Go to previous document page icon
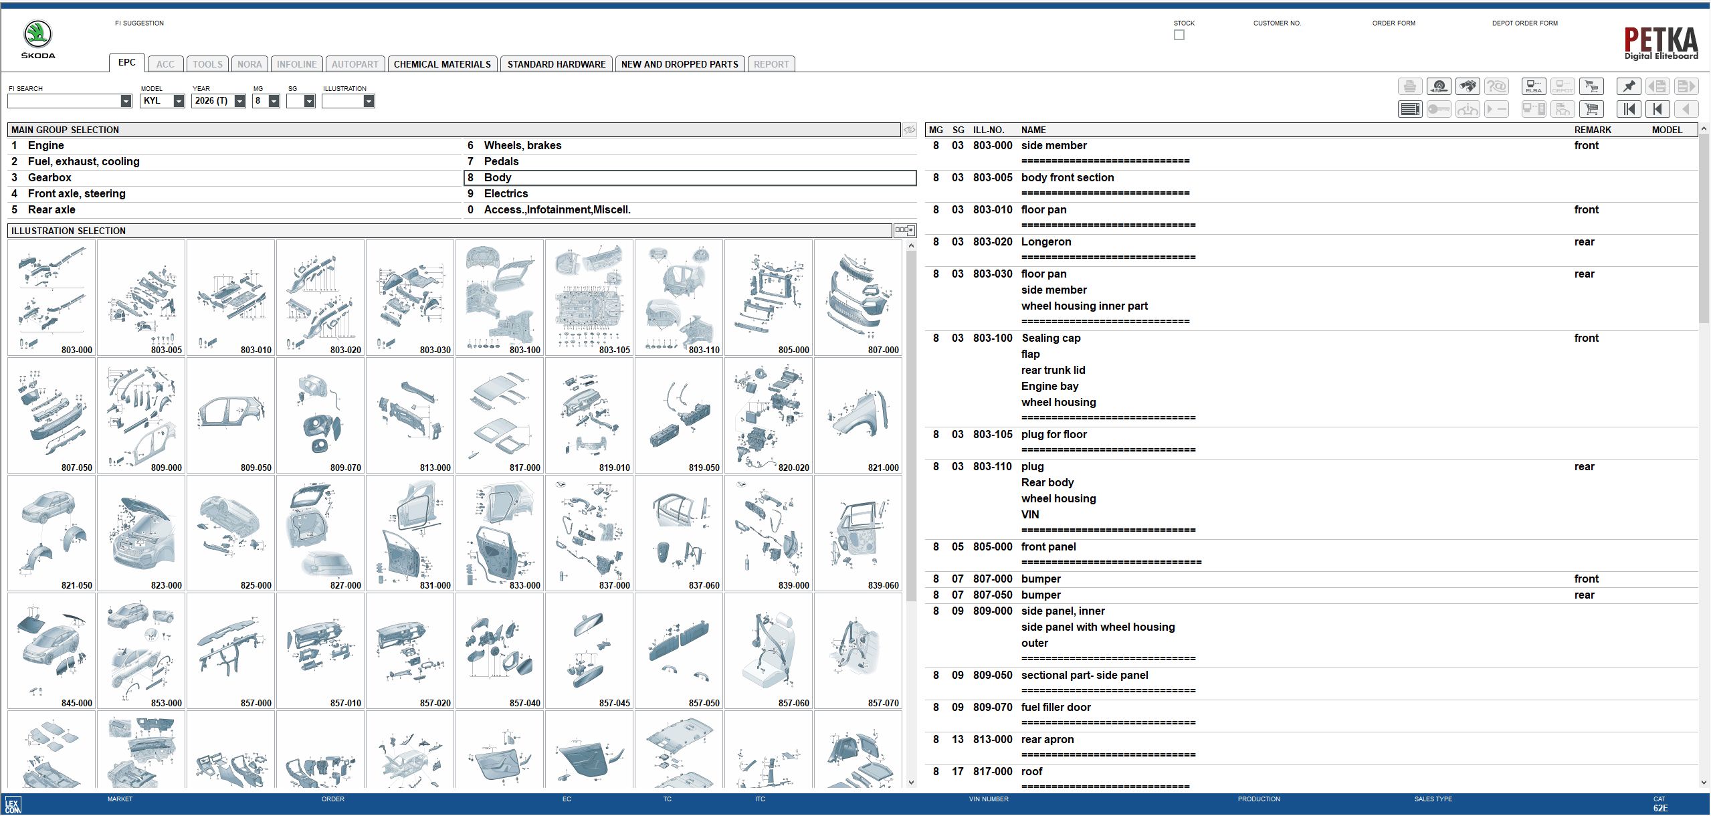Image resolution: width=1711 pixels, height=816 pixels. pyautogui.click(x=1657, y=87)
